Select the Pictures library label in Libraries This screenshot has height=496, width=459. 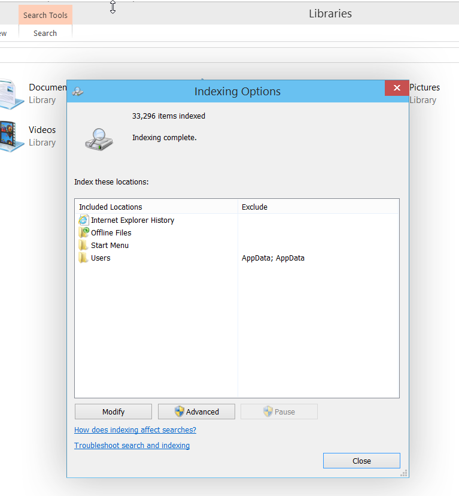pyautogui.click(x=424, y=87)
